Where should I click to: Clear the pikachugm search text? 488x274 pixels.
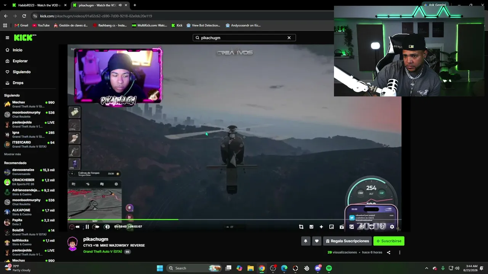[x=289, y=38]
